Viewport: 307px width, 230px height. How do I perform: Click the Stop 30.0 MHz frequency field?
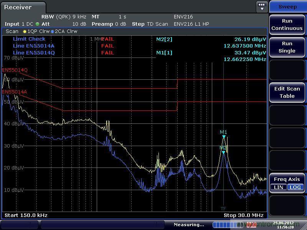click(243, 215)
